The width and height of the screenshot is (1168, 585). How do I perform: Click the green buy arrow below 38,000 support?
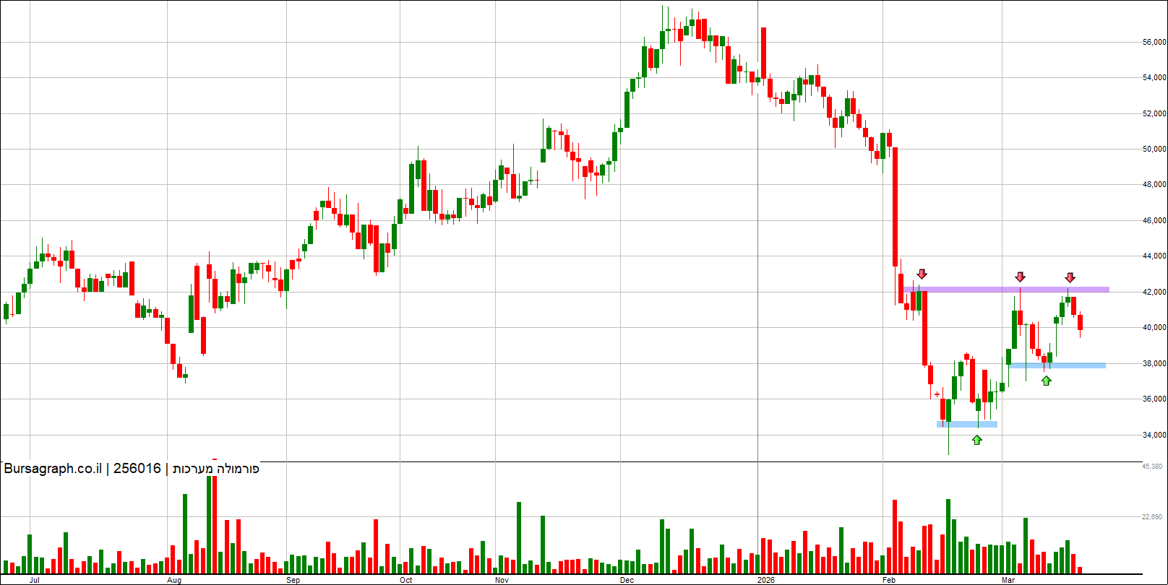pos(1046,380)
